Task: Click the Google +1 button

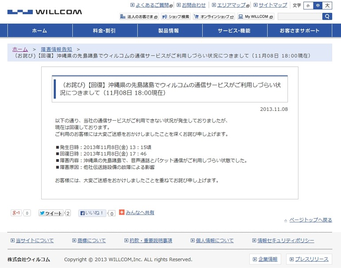Action: [x=16, y=213]
